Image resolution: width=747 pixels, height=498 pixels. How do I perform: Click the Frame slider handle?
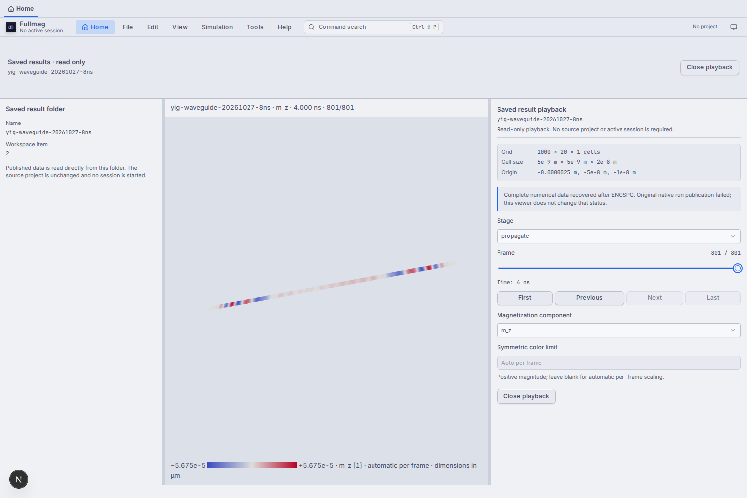(x=738, y=268)
